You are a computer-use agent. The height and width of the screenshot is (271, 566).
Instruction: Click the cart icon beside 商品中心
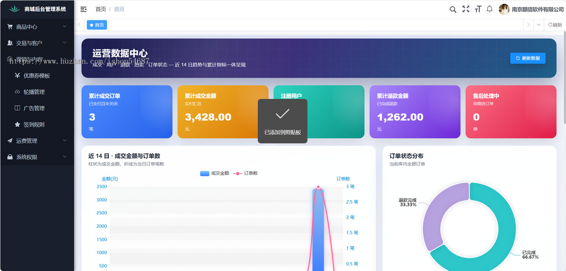tap(10, 27)
